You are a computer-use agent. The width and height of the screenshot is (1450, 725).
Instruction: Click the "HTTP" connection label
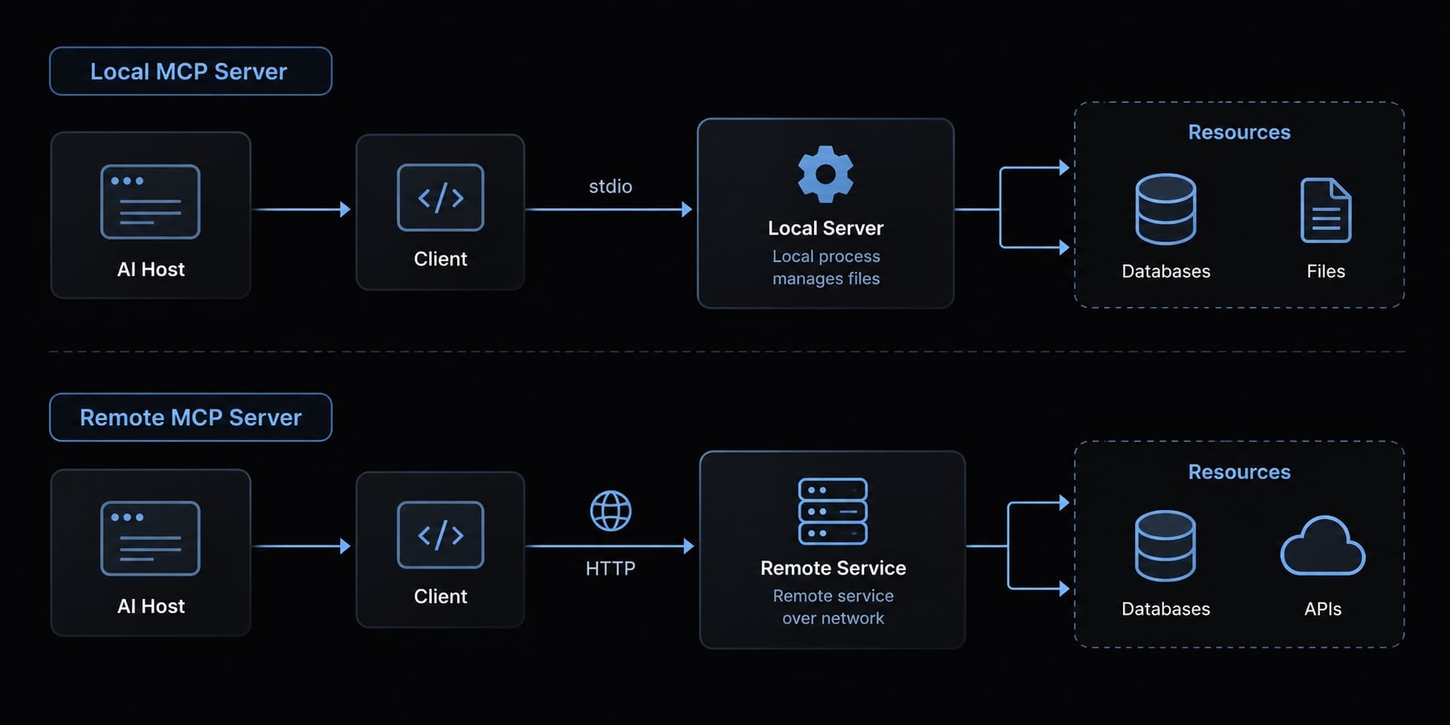click(x=611, y=568)
